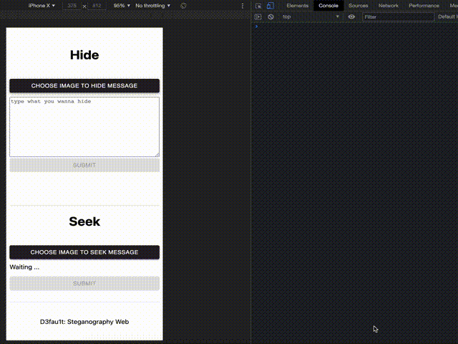Click the console Filter input field
Screen dimensions: 458x344
pyautogui.click(x=397, y=16)
